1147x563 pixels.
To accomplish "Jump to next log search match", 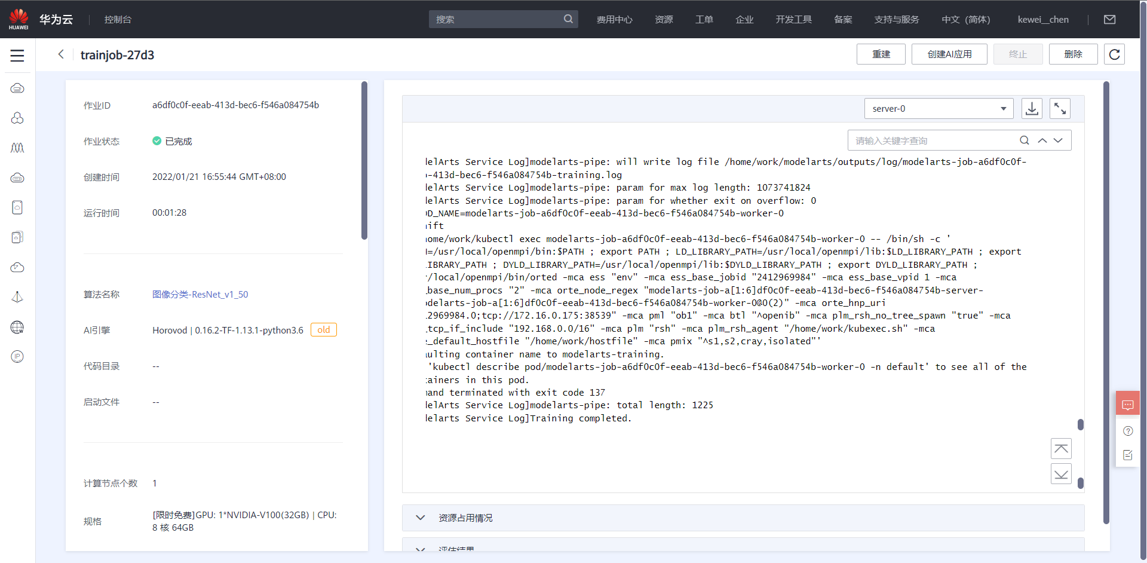I will pyautogui.click(x=1058, y=140).
